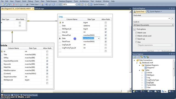
Task: Toggle Allow Nulls for Log User_Id
Action: point(106,32)
